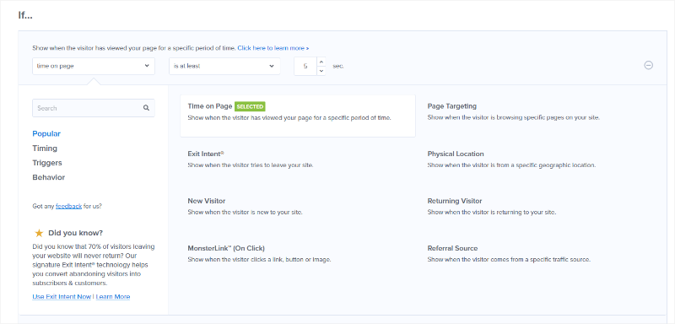The height and width of the screenshot is (324, 675).
Task: Click the seconds value field
Action: tap(305, 67)
